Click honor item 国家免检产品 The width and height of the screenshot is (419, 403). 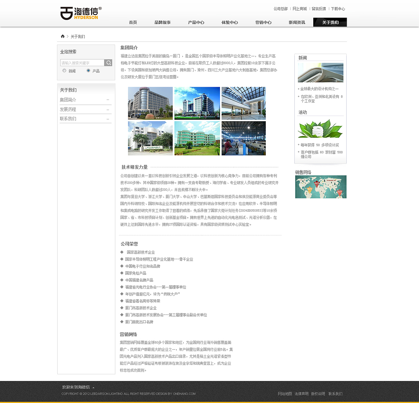136,273
